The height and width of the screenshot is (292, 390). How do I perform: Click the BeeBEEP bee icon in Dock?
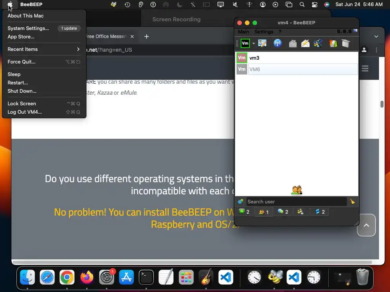(x=275, y=277)
